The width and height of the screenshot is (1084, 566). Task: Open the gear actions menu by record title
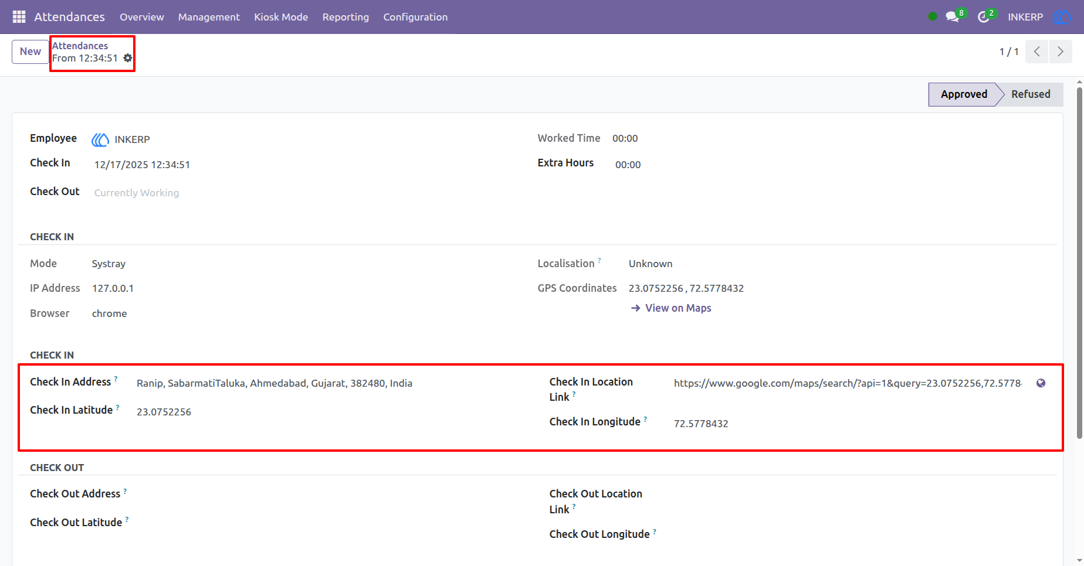click(x=128, y=58)
